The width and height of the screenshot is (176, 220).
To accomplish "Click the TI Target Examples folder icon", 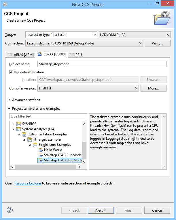I will [x=30, y=139].
